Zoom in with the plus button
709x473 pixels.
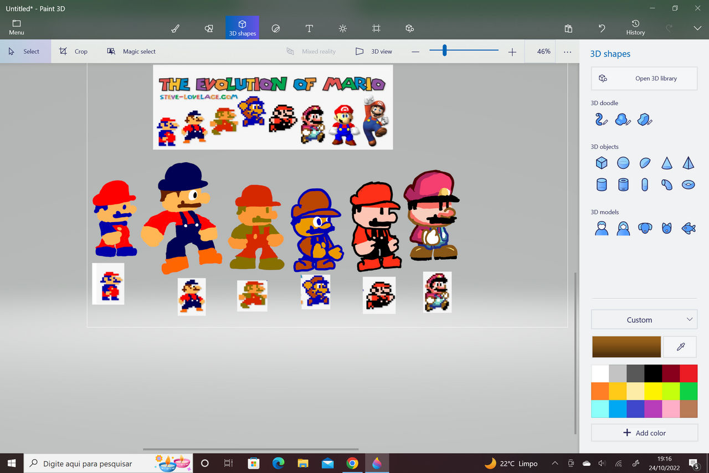click(512, 52)
